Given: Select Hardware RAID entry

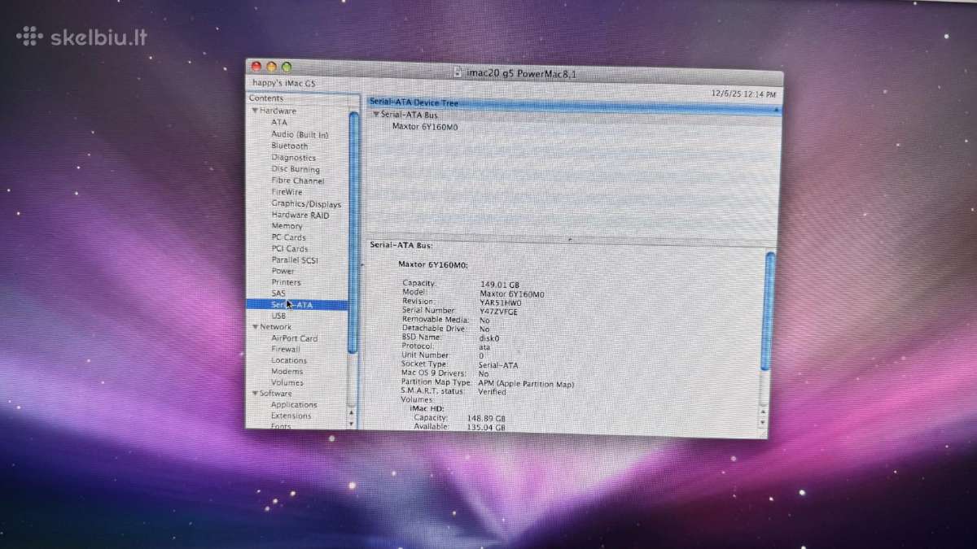Looking at the screenshot, I should pos(300,215).
